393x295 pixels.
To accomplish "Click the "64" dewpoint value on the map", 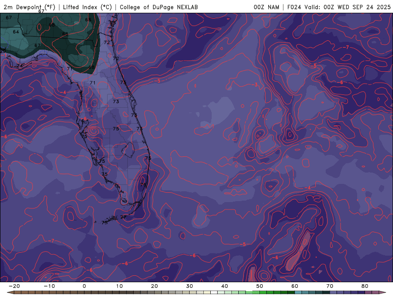I will (x=16, y=32).
